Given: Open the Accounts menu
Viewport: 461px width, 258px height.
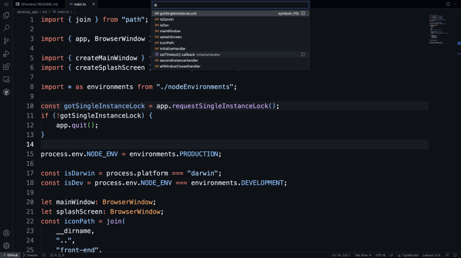Looking at the screenshot, I should (6, 233).
